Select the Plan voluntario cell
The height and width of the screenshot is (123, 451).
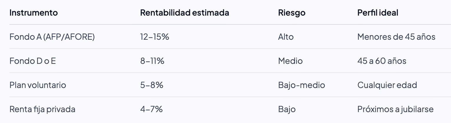38,85
